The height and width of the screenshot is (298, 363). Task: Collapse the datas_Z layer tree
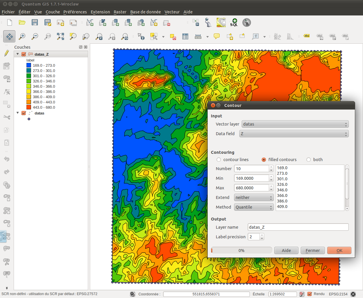point(18,54)
